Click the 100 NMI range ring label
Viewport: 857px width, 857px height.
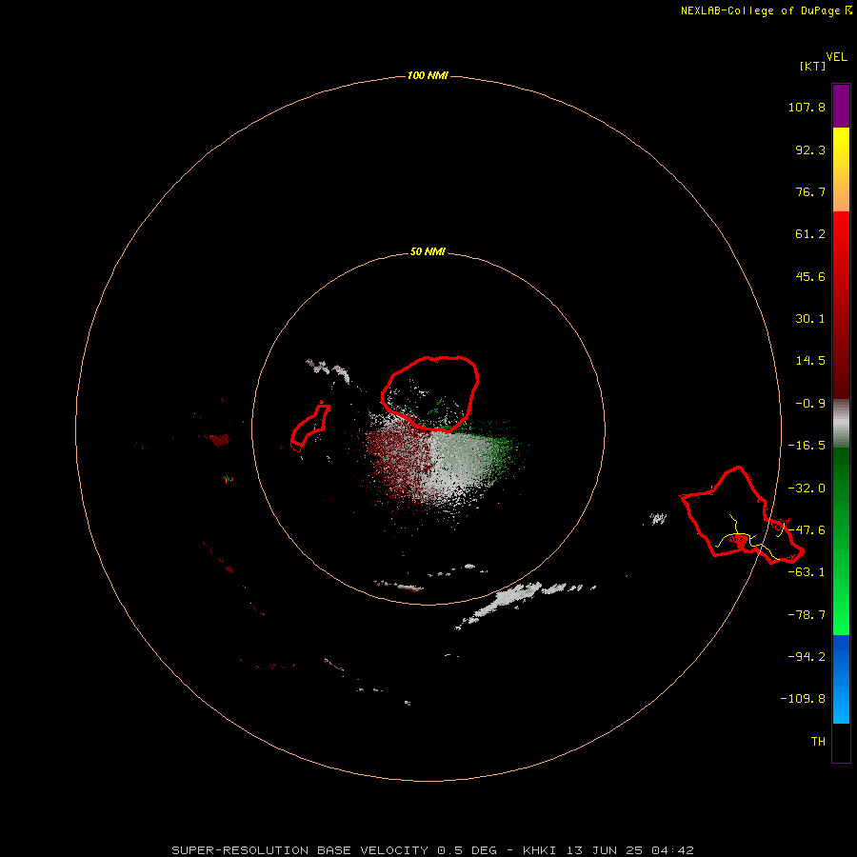pos(428,75)
